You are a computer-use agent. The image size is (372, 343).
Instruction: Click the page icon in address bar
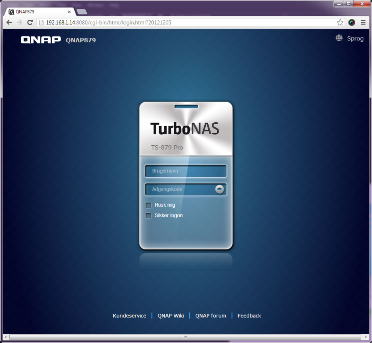[x=42, y=23]
